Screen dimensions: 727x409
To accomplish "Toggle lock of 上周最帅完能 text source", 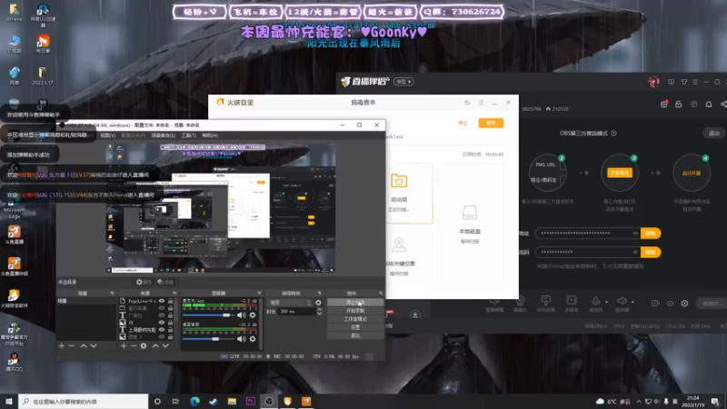I will tap(170, 330).
